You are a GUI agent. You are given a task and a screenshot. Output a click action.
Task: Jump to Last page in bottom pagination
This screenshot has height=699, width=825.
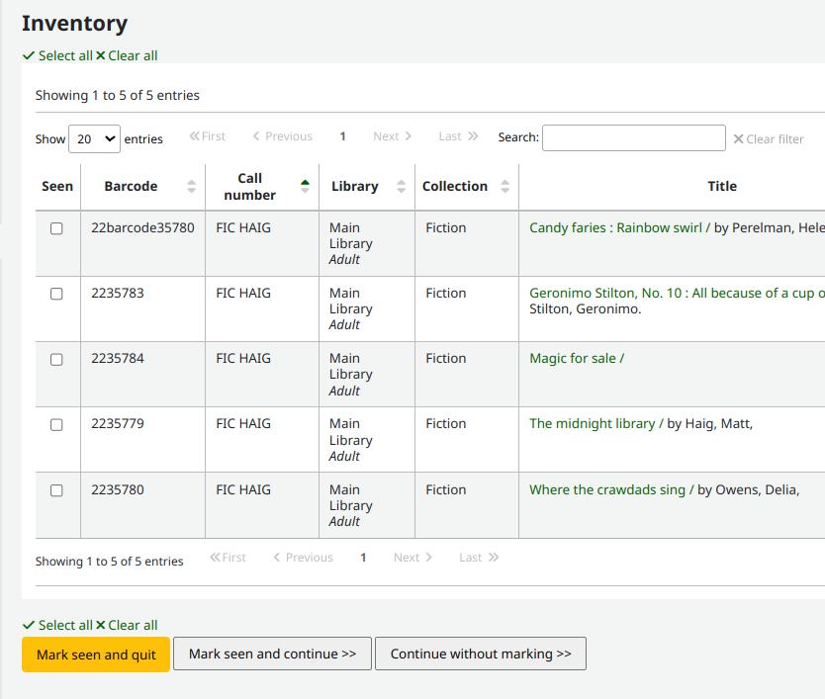click(x=479, y=558)
